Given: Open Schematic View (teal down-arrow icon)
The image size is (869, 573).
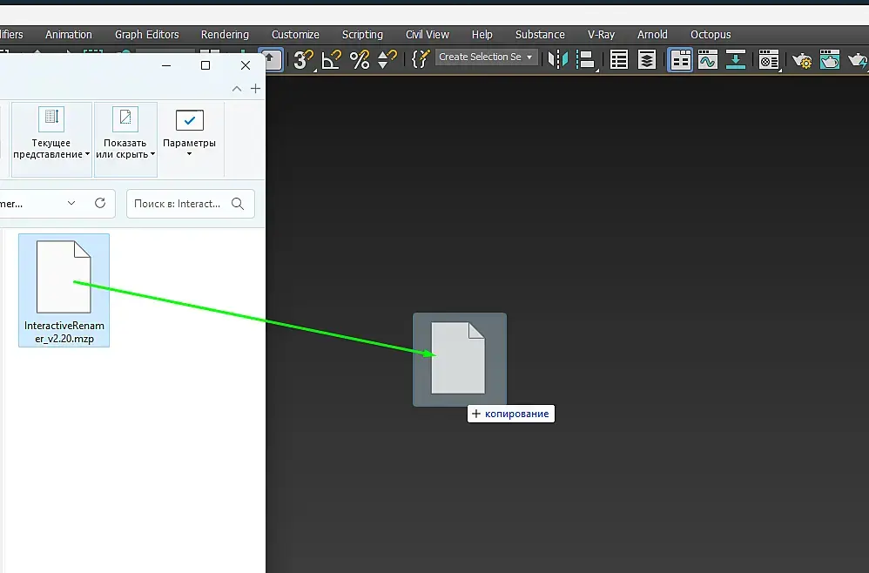Looking at the screenshot, I should (736, 59).
